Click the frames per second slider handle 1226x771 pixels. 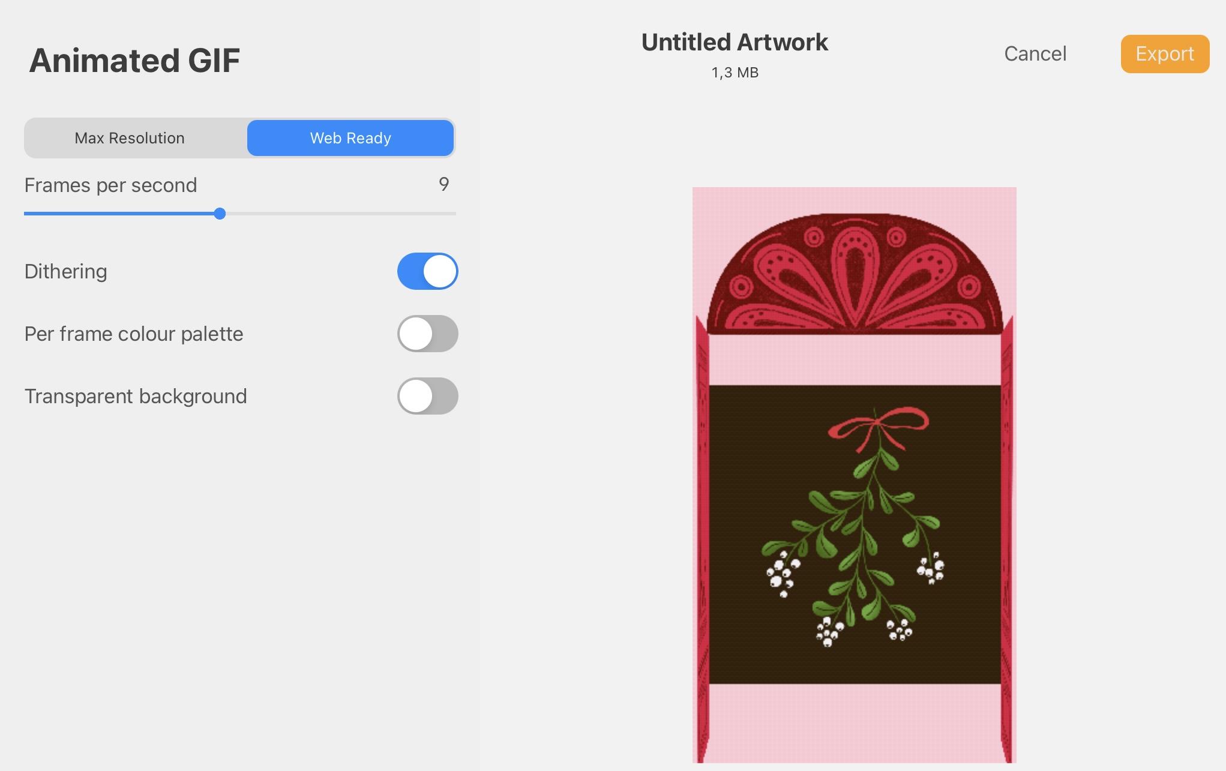[220, 214]
